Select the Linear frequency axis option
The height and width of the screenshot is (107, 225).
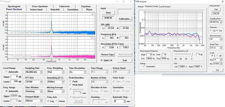57,101
